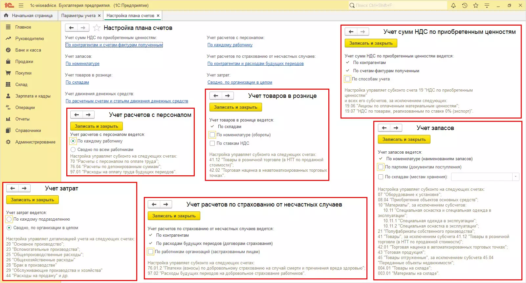
Task: Open the history clock icon
Action: click(465, 5)
